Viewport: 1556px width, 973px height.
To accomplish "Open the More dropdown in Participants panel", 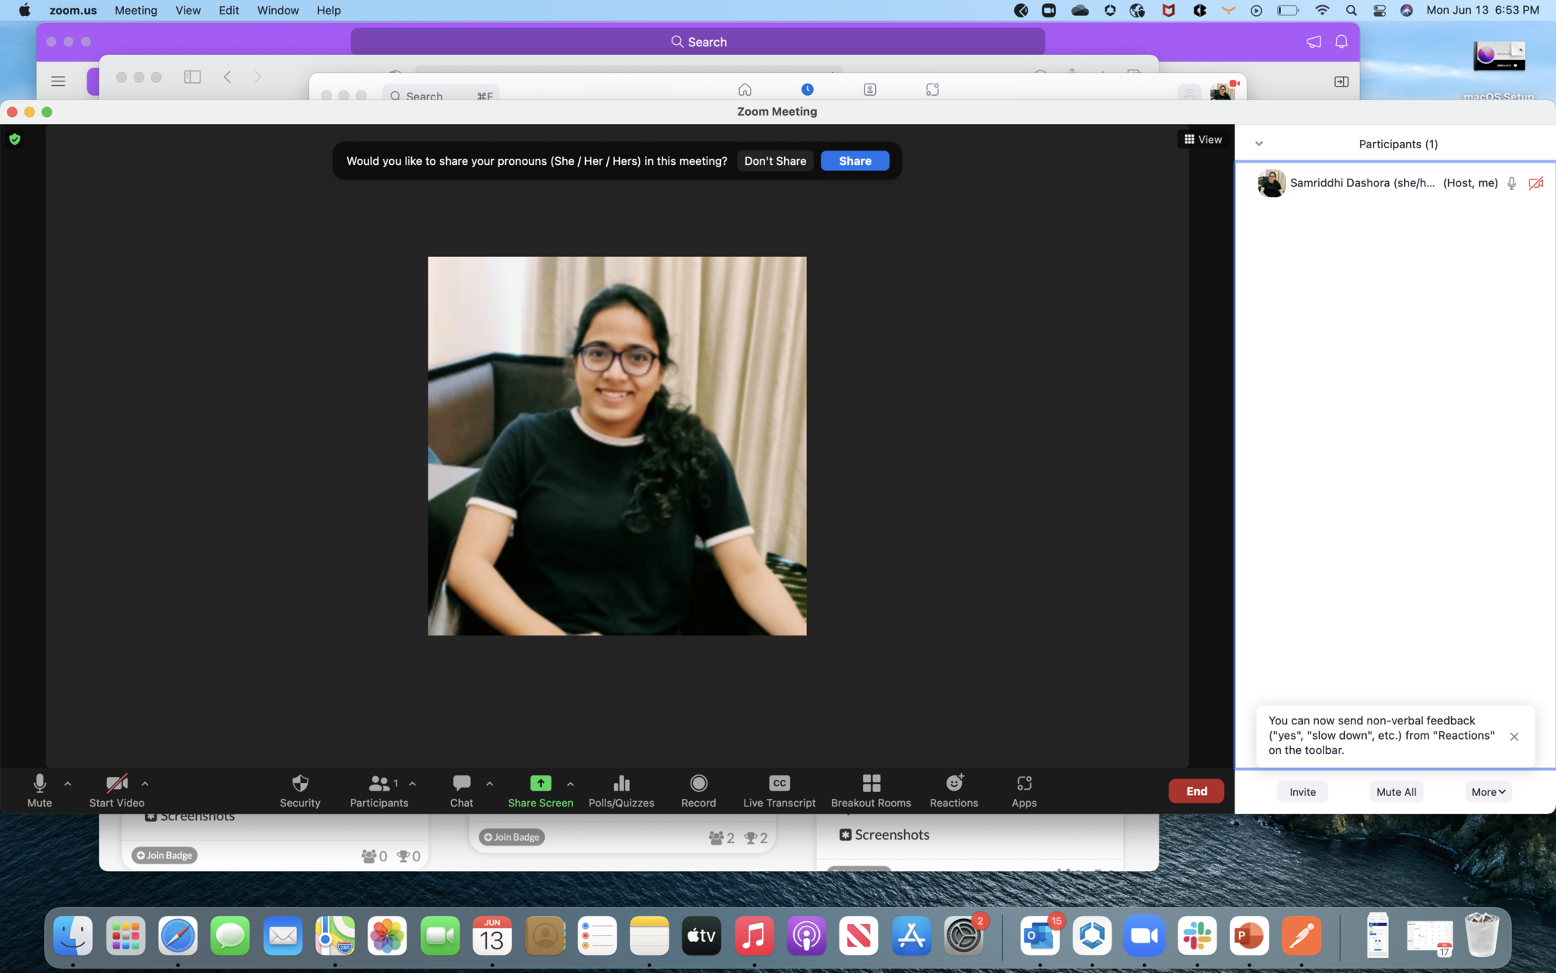I will coord(1488,791).
